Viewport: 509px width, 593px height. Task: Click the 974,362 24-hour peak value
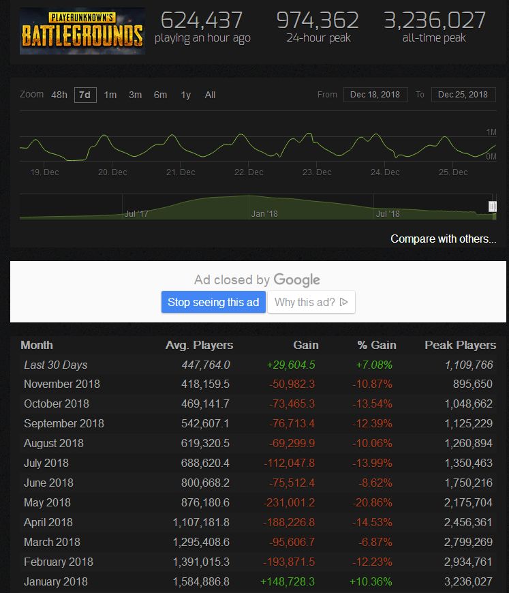pos(318,20)
